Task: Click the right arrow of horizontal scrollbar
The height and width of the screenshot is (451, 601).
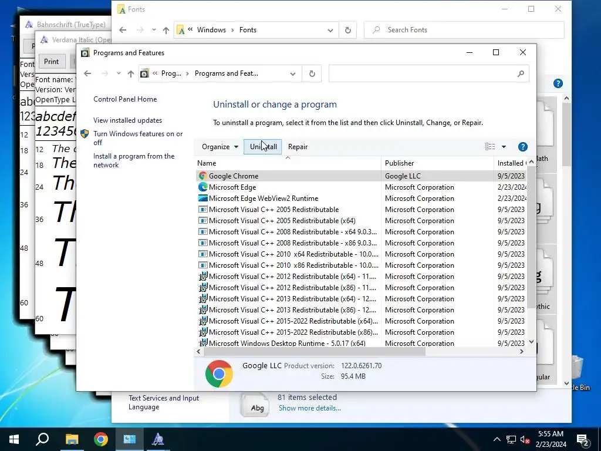Action: click(522, 352)
